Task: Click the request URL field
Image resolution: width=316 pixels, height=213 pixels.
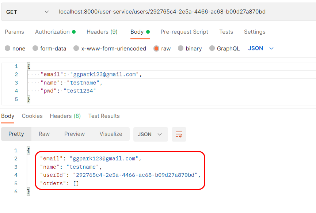Action: pos(185,12)
